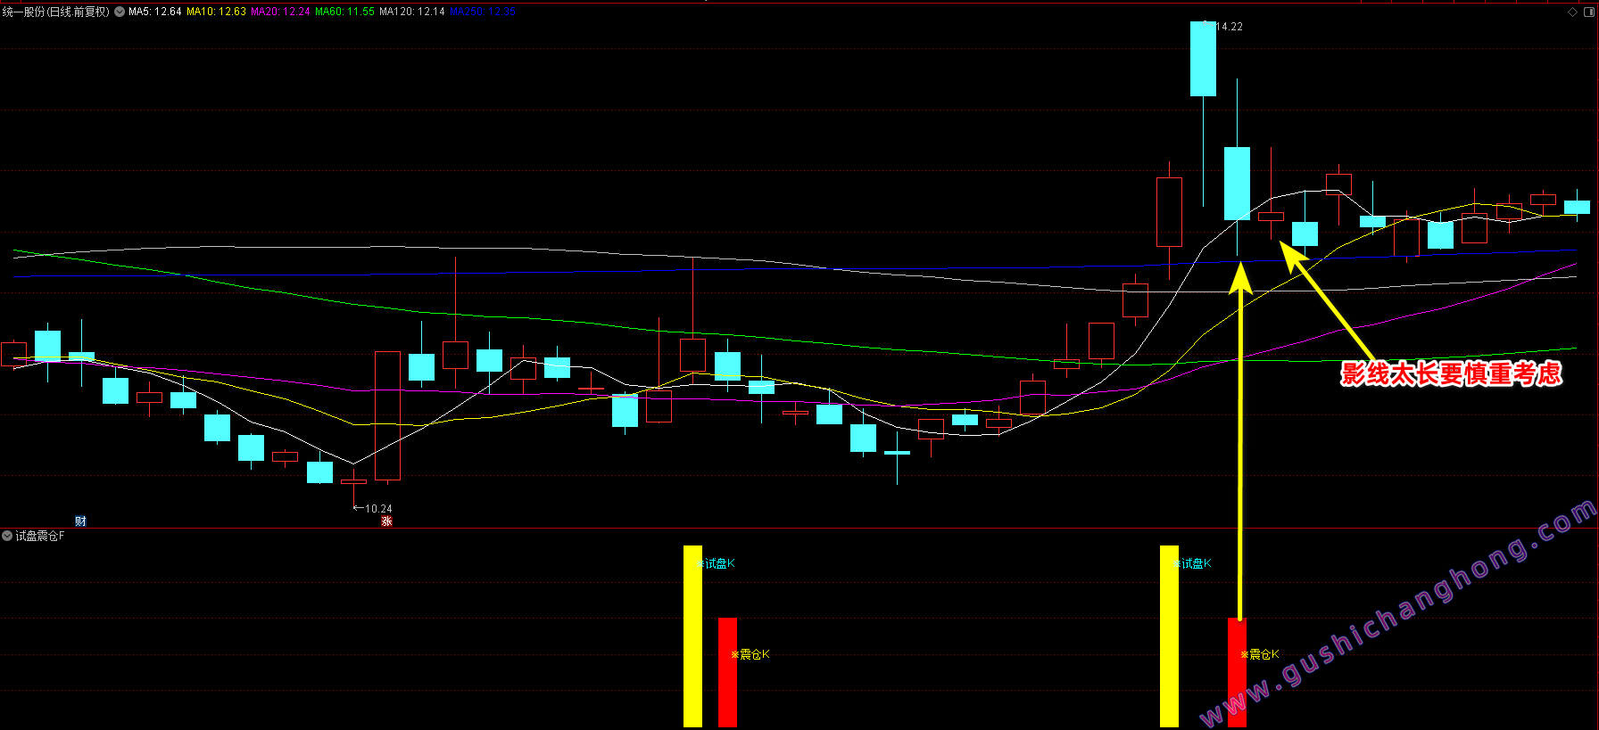Click the second yellow 试盘K signal bar
The height and width of the screenshot is (730, 1599).
pos(1169,636)
